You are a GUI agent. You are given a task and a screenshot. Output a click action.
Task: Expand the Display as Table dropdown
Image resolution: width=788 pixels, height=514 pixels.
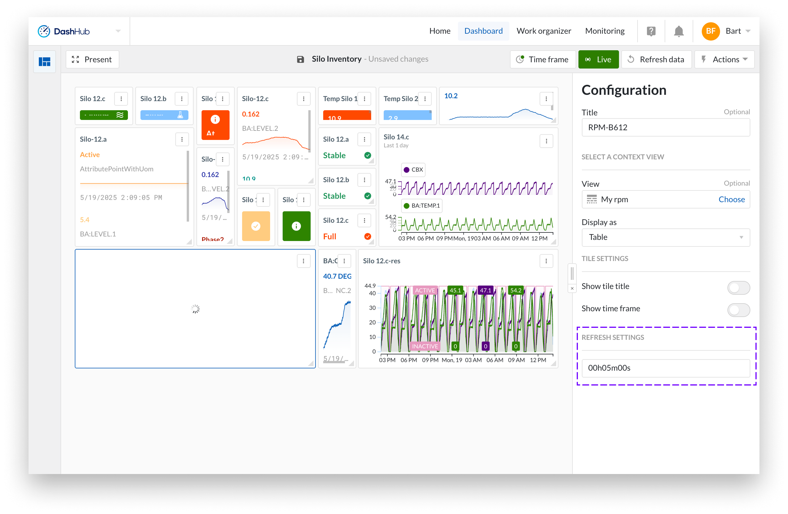click(666, 237)
